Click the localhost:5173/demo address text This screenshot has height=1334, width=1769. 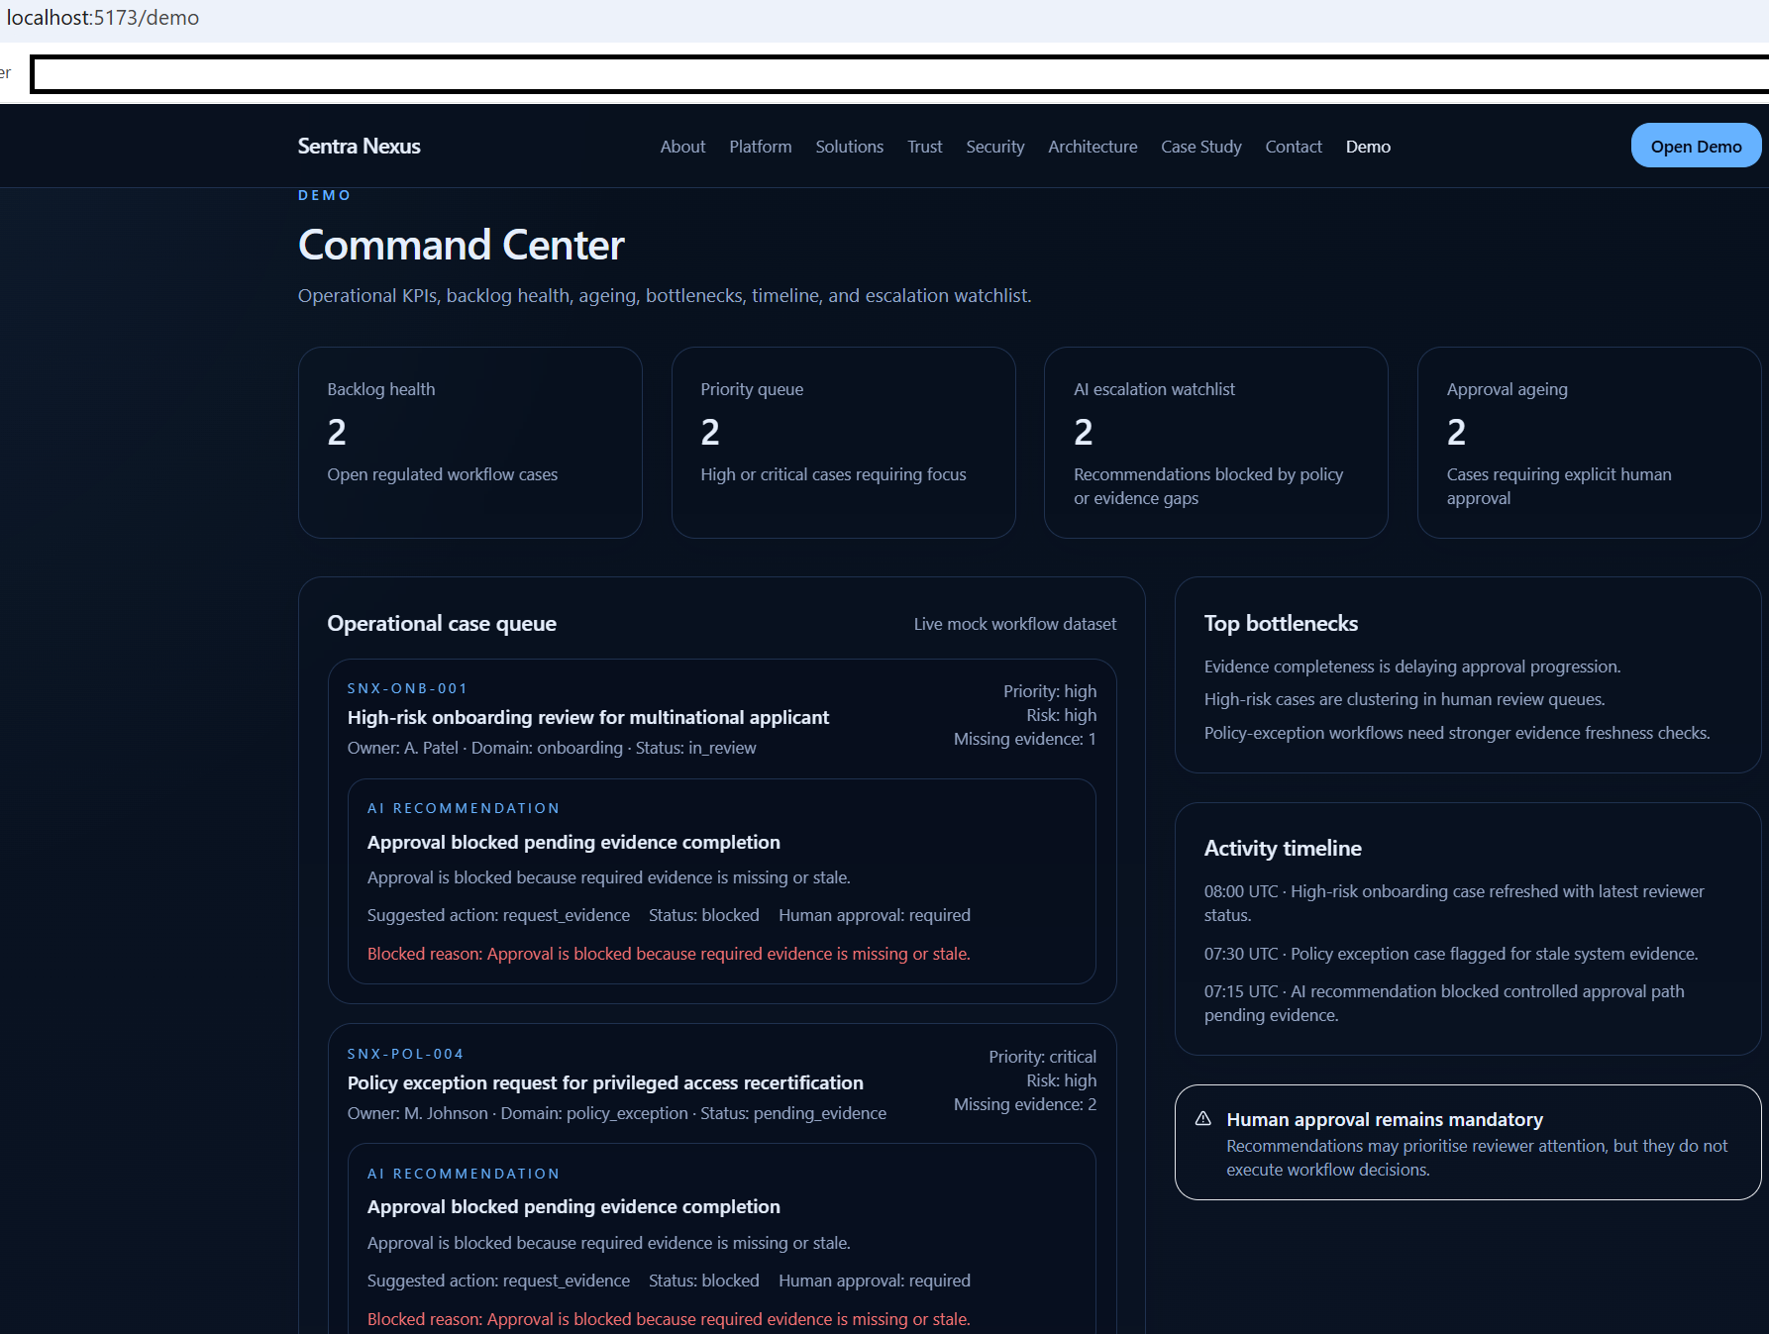103,18
